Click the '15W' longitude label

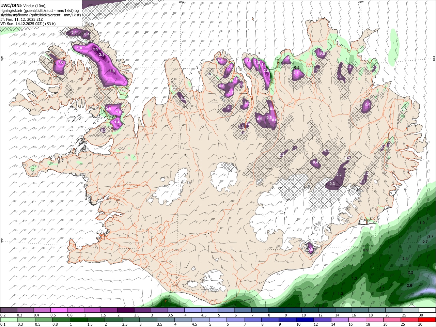[x=361, y=2]
